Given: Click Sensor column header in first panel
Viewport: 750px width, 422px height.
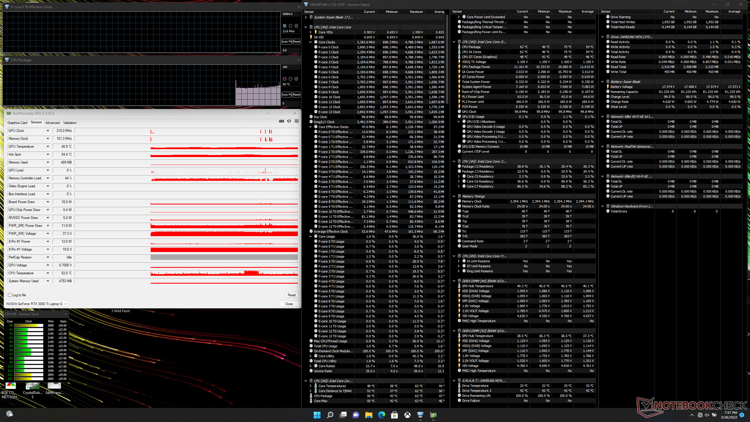Looking at the screenshot, I should pos(309,12).
